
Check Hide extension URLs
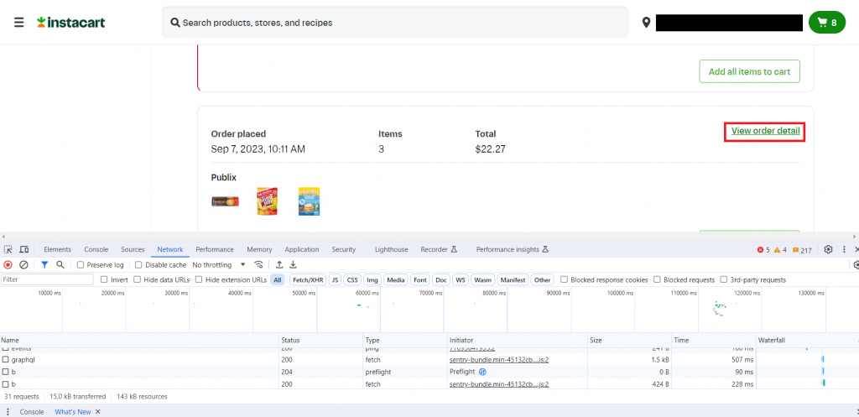click(199, 279)
